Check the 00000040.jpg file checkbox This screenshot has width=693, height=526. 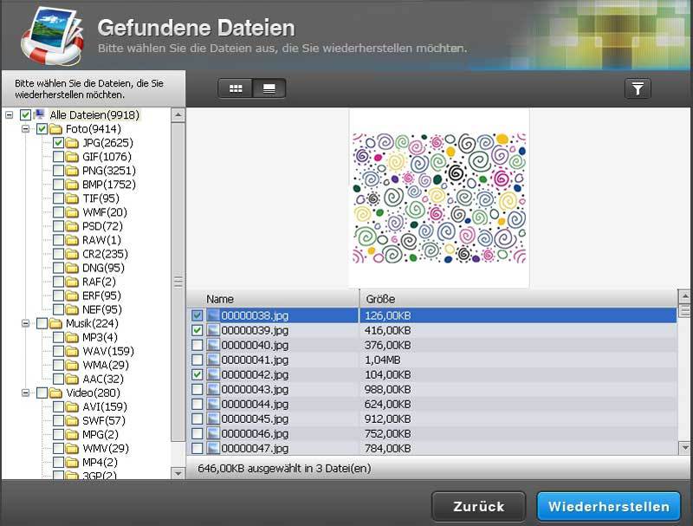(x=198, y=345)
